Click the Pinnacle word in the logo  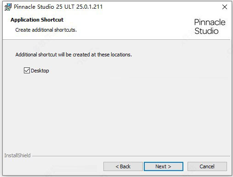[x=210, y=22]
